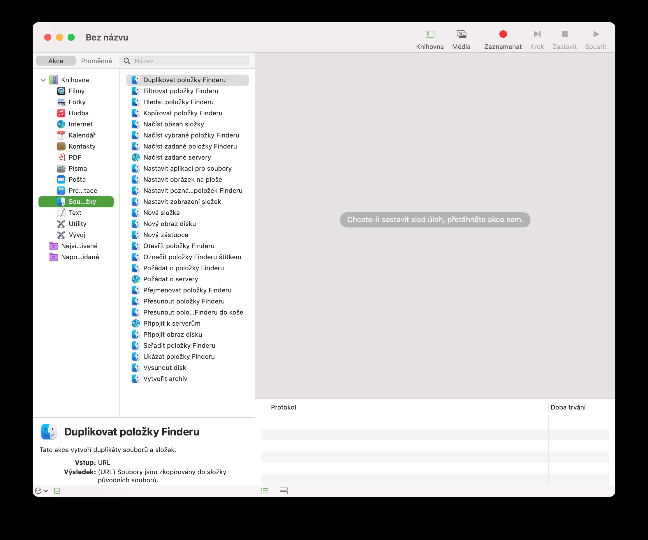This screenshot has height=540, width=648.
Task: Select the Vytvořit archiv action
Action: tap(165, 379)
